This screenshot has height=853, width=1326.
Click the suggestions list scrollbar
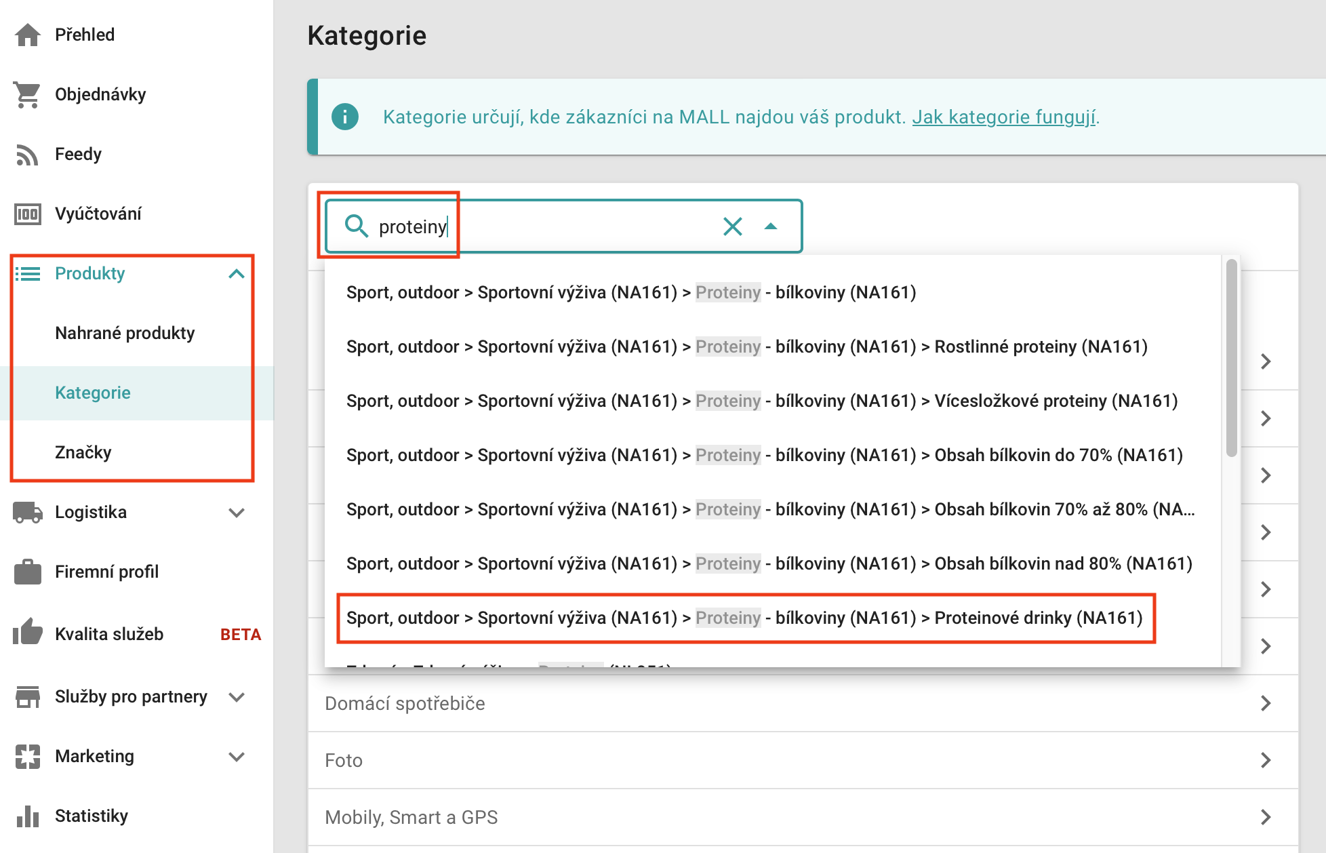1232,357
